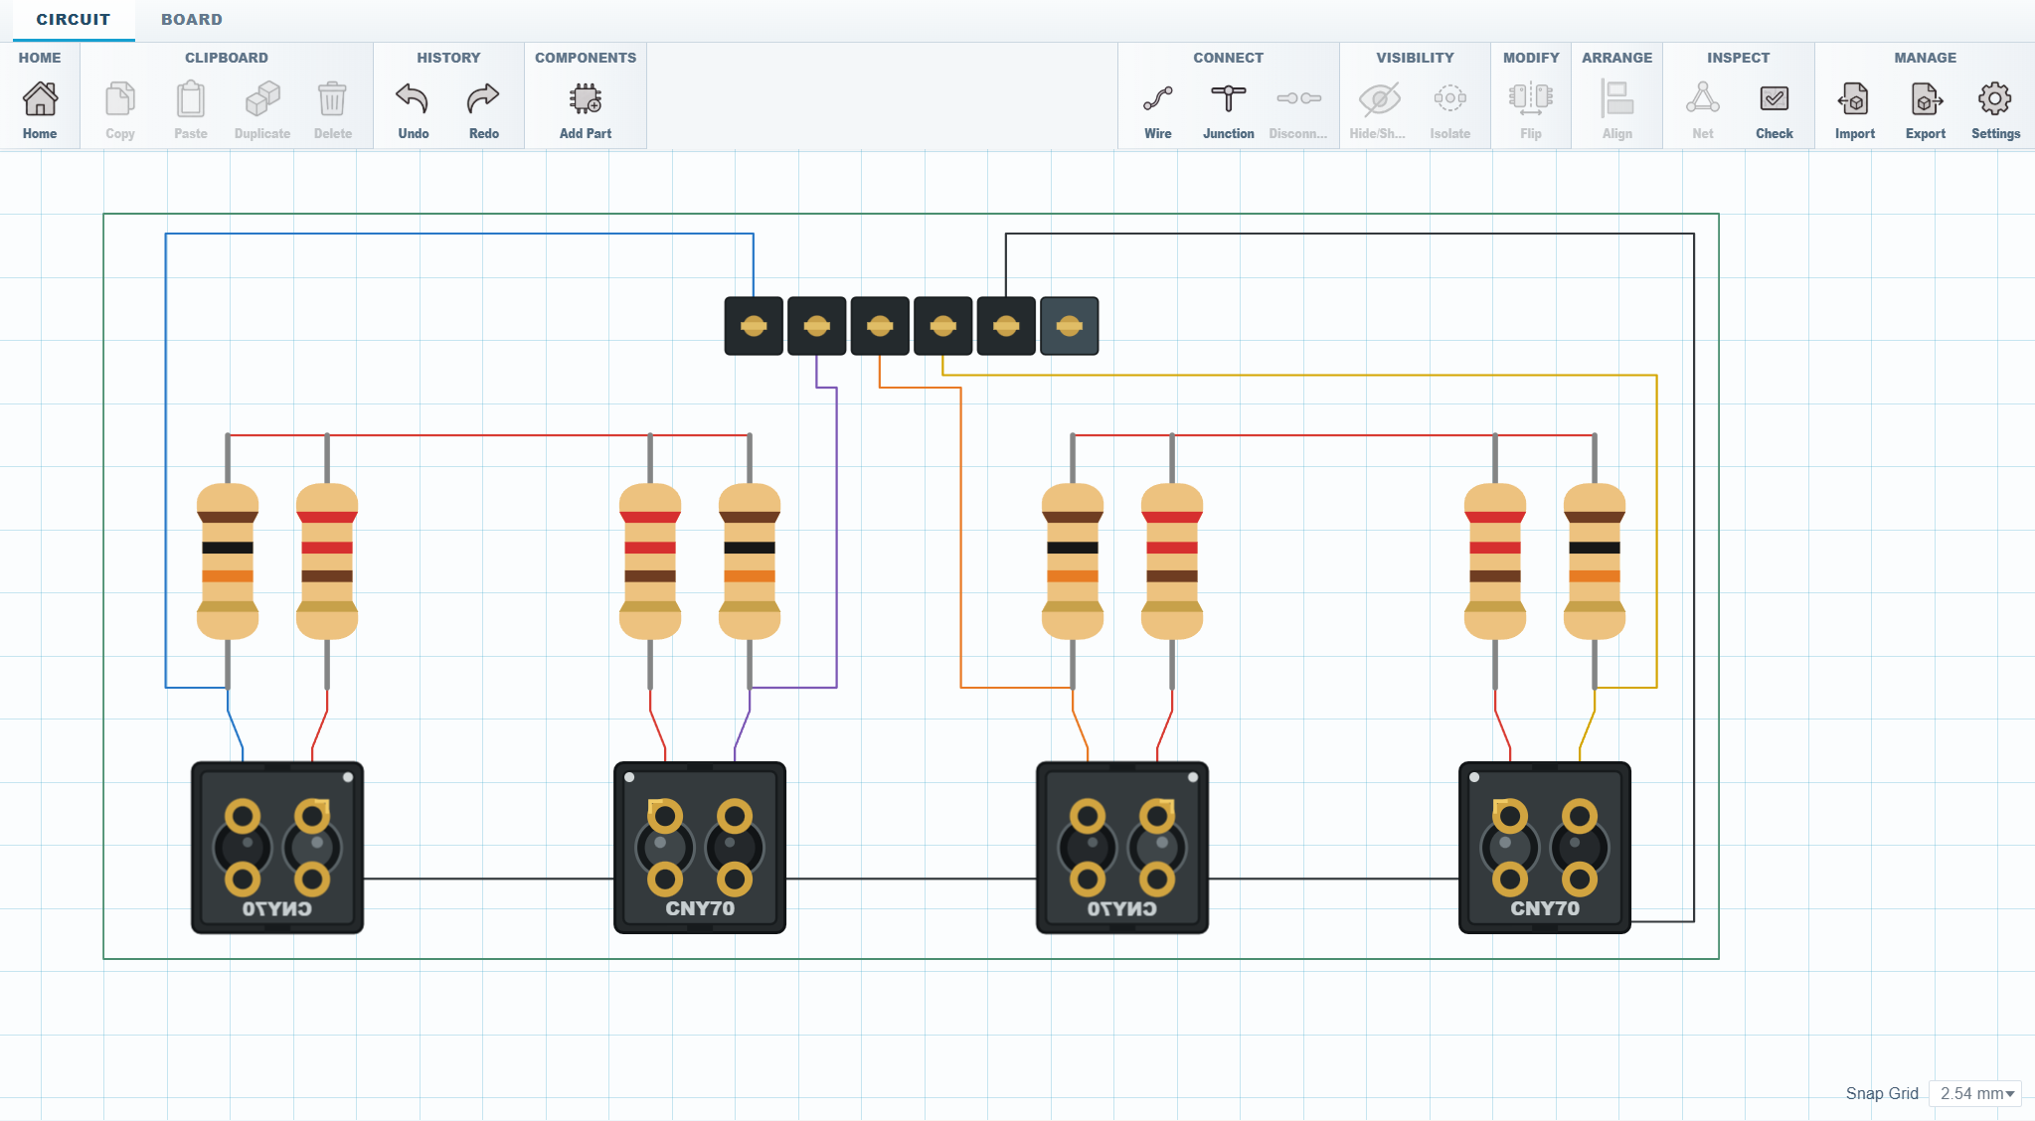This screenshot has height=1121, width=2035.
Task: Open Settings gear
Action: point(1994,99)
